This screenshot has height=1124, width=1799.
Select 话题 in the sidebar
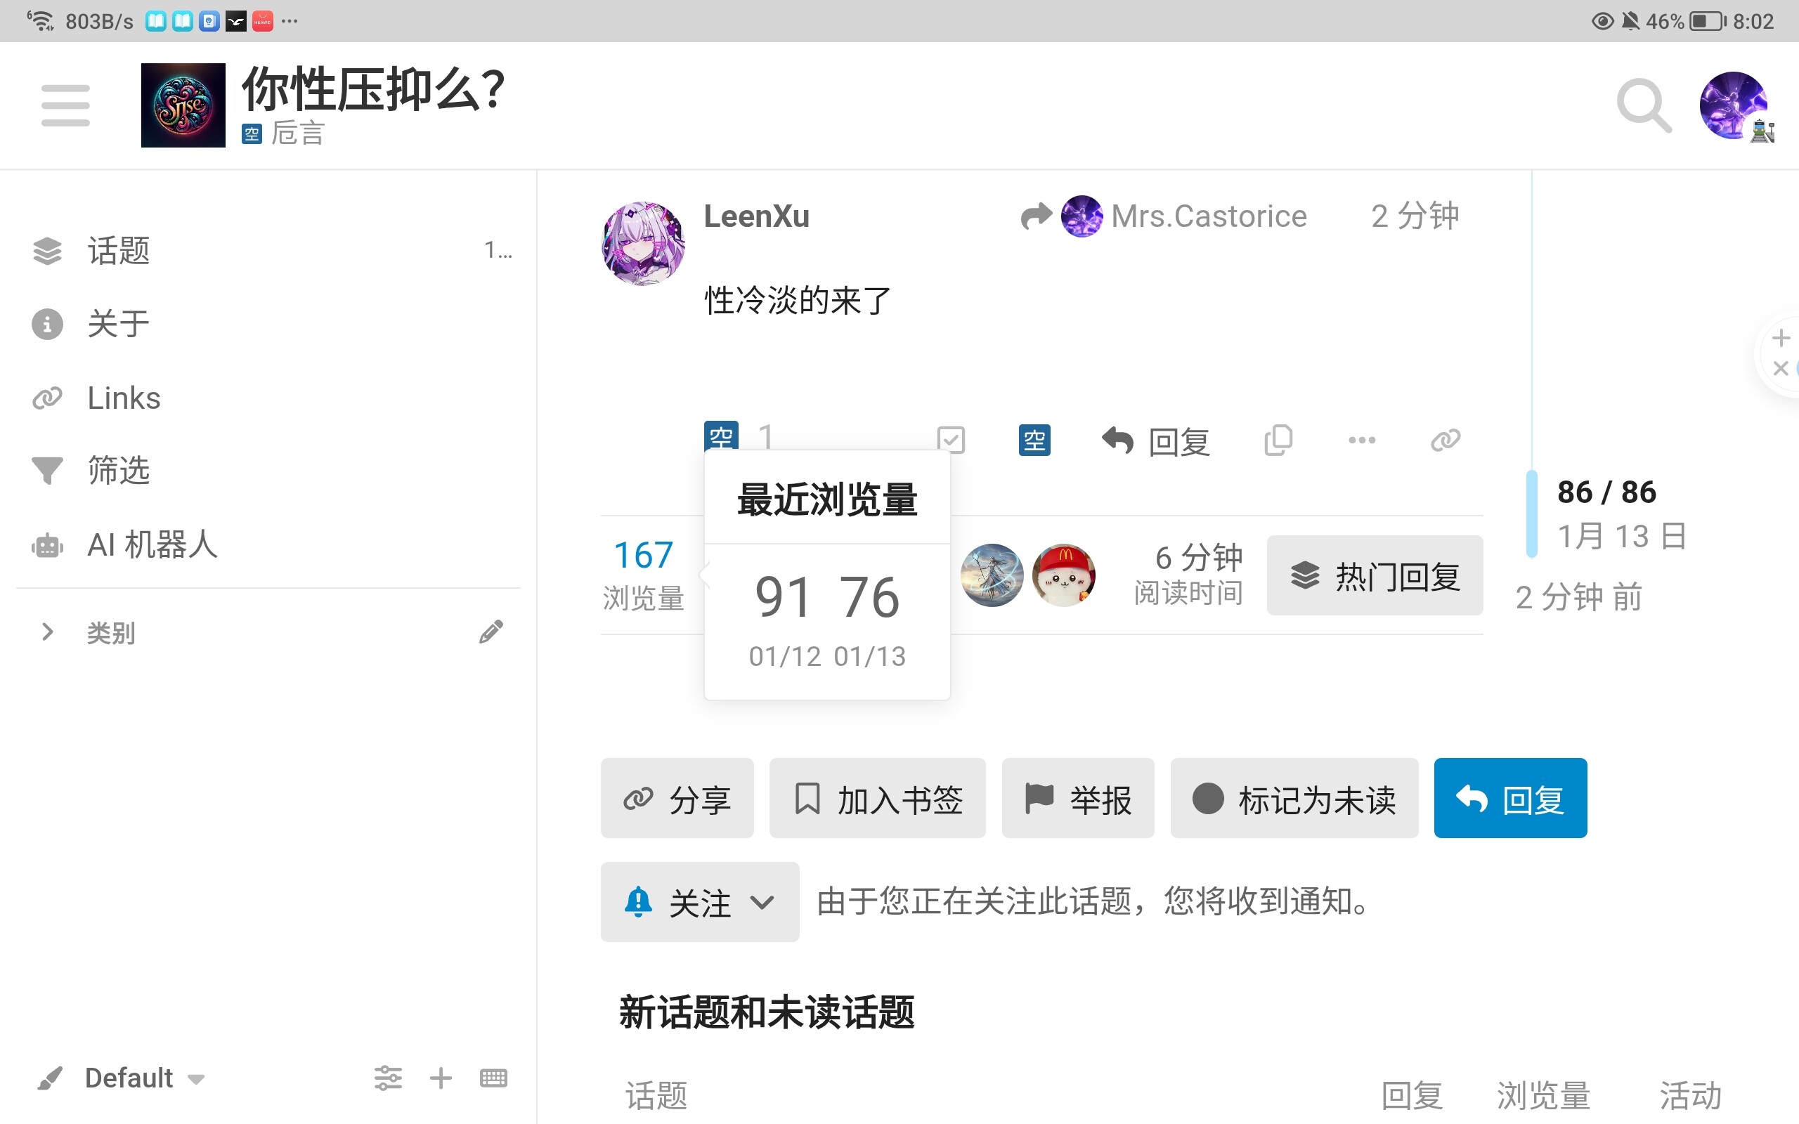(x=119, y=251)
